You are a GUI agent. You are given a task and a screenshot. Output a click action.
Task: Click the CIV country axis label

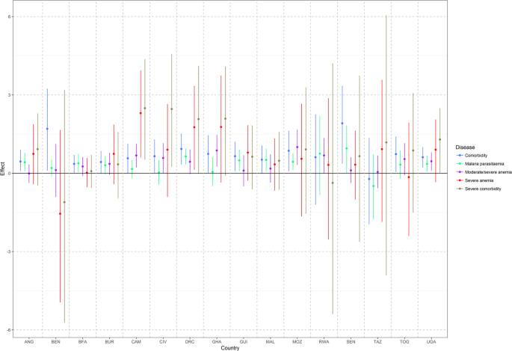[x=163, y=342]
